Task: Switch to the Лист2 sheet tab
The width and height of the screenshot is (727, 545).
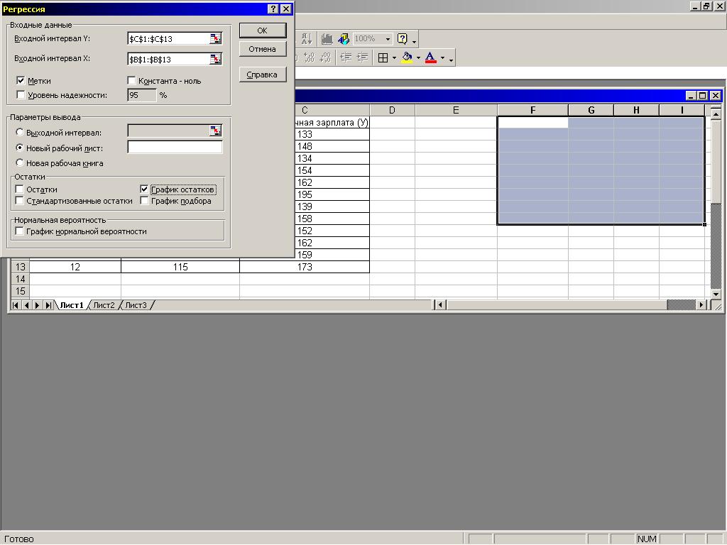Action: pos(104,305)
